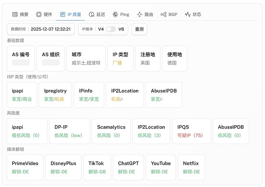Go to the Ping tab

[121, 14]
